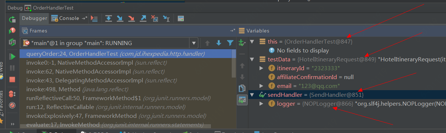
Task: Select email = "123@qq.com" variable
Action: pyautogui.click(x=347, y=86)
